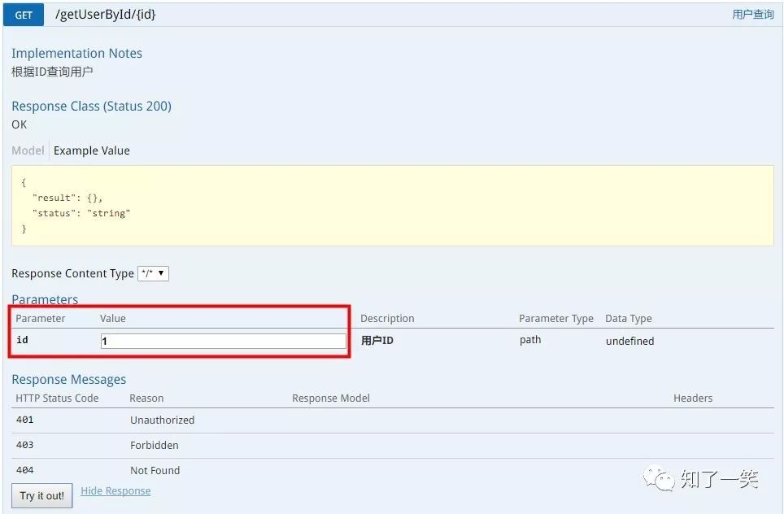Click the Value column header
This screenshot has width=784, height=514.
coord(113,319)
